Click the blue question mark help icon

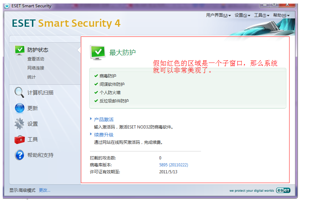19,155
